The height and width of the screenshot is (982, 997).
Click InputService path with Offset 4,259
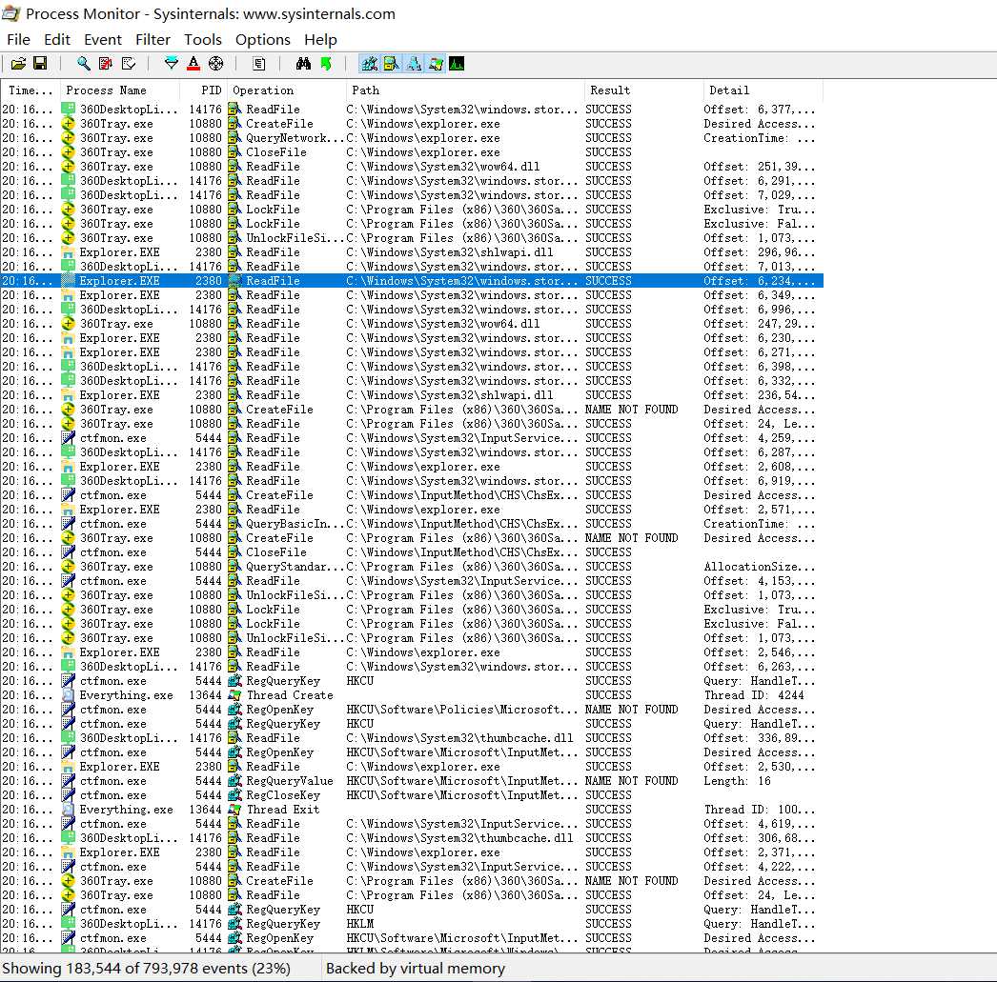coord(462,437)
